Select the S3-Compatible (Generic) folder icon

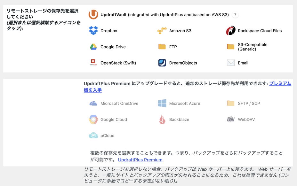(x=230, y=47)
